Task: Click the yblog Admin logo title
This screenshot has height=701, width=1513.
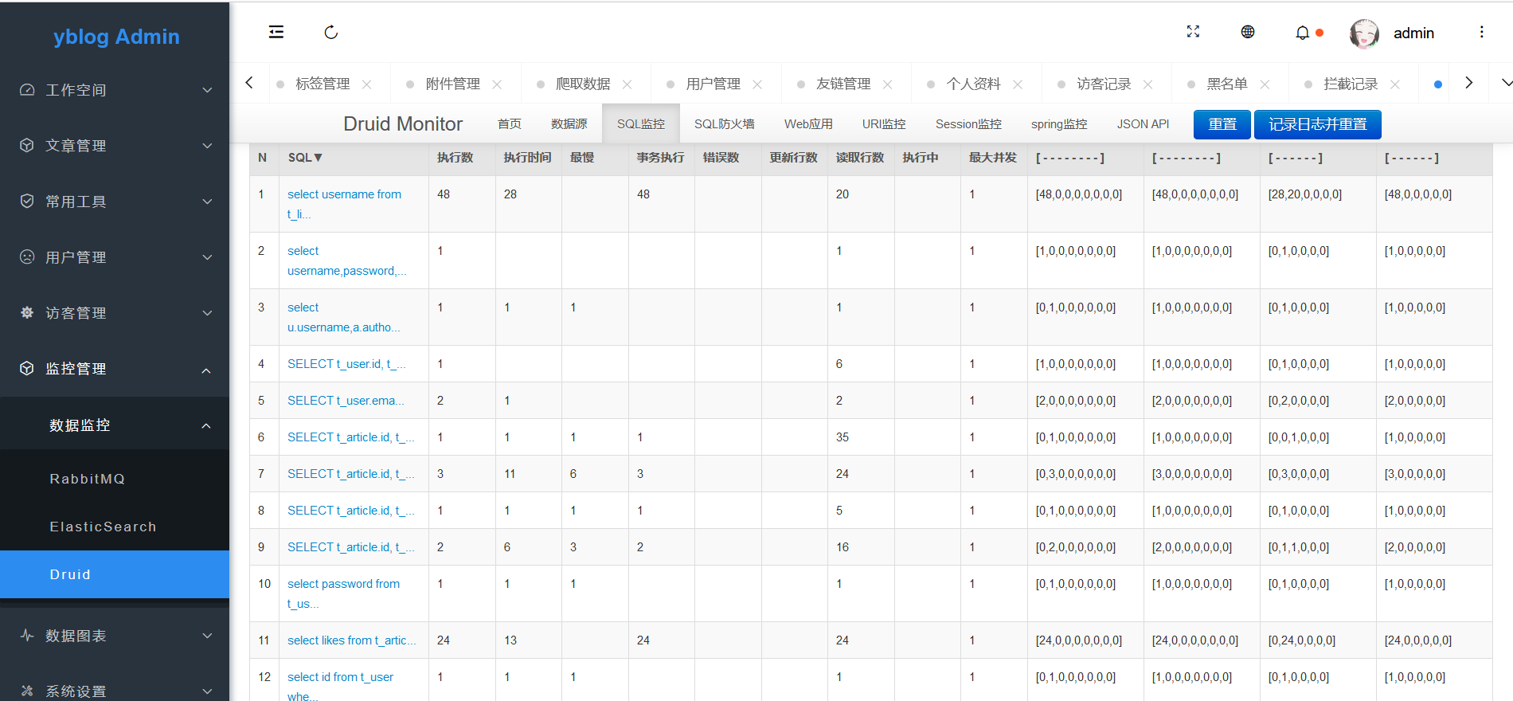Action: [x=116, y=37]
